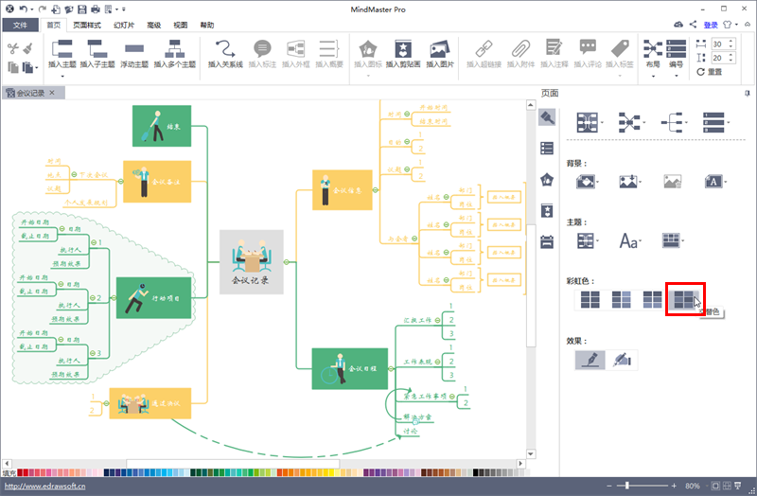757x496 pixels.
Task: Click Insert Multiple Topics (插入多个主题)
Action: [175, 54]
